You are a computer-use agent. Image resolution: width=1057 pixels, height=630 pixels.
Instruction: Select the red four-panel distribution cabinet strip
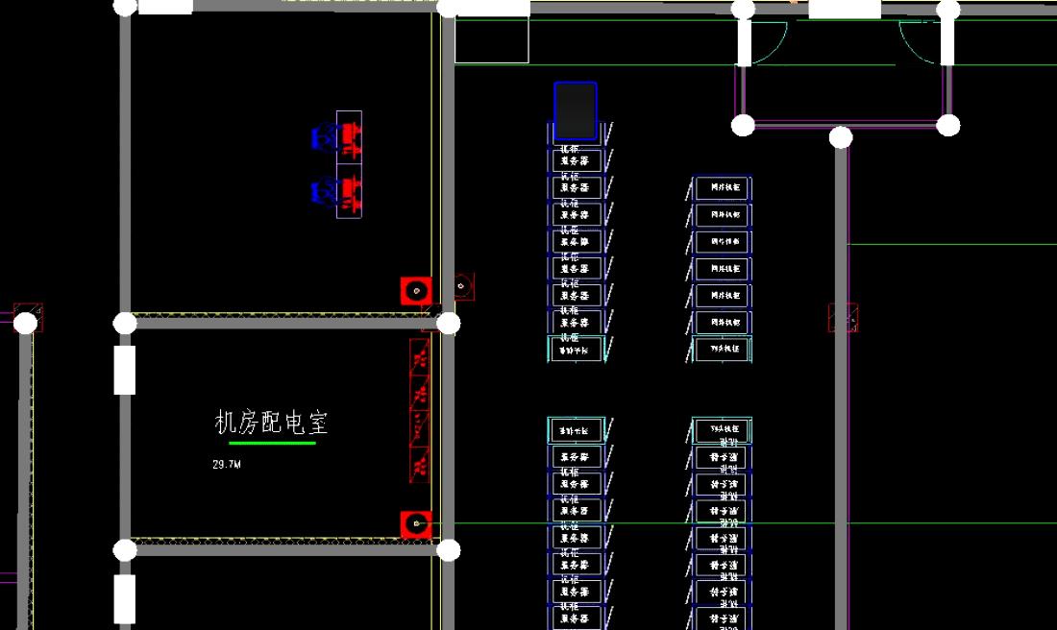(419, 411)
